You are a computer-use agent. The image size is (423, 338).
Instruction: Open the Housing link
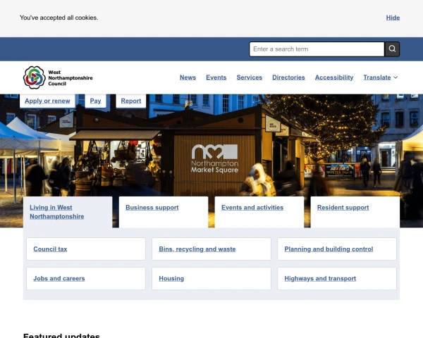(211, 278)
